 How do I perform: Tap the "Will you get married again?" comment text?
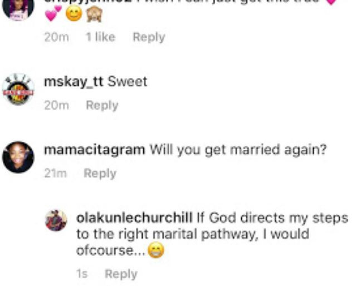(x=238, y=150)
